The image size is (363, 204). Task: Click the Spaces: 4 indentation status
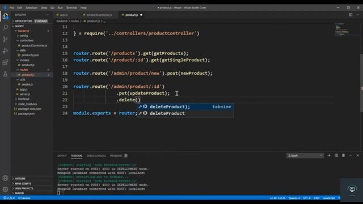294,198
